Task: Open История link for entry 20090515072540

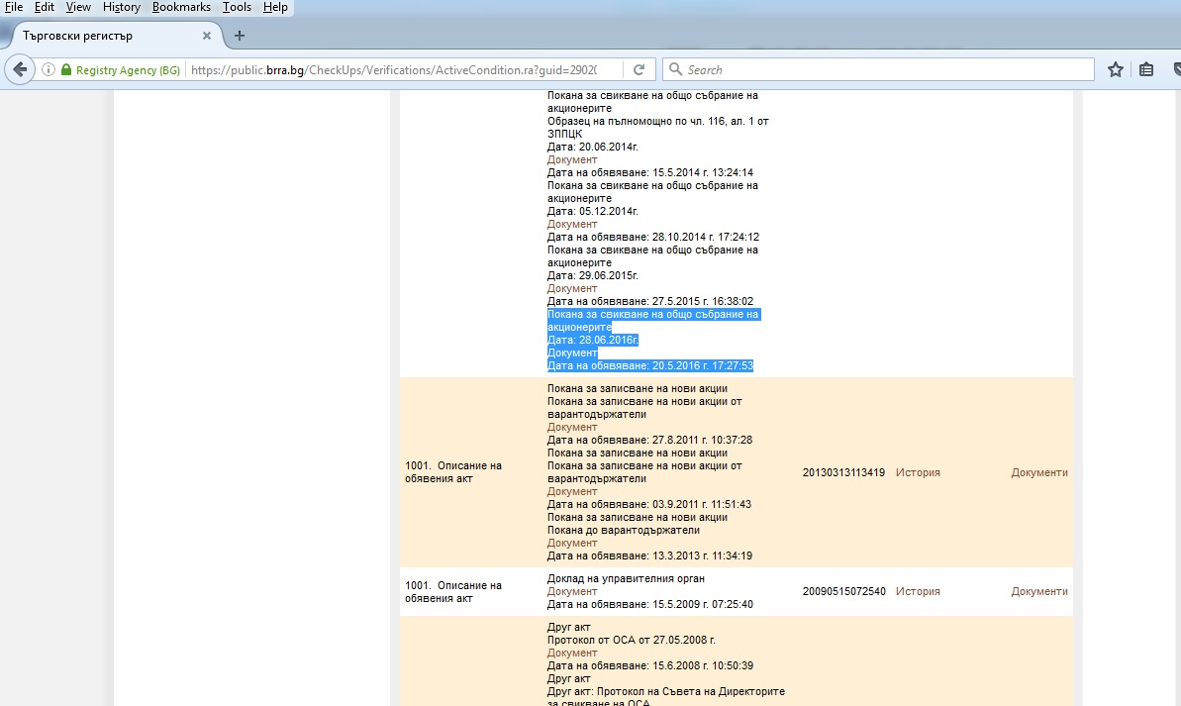Action: click(x=918, y=591)
